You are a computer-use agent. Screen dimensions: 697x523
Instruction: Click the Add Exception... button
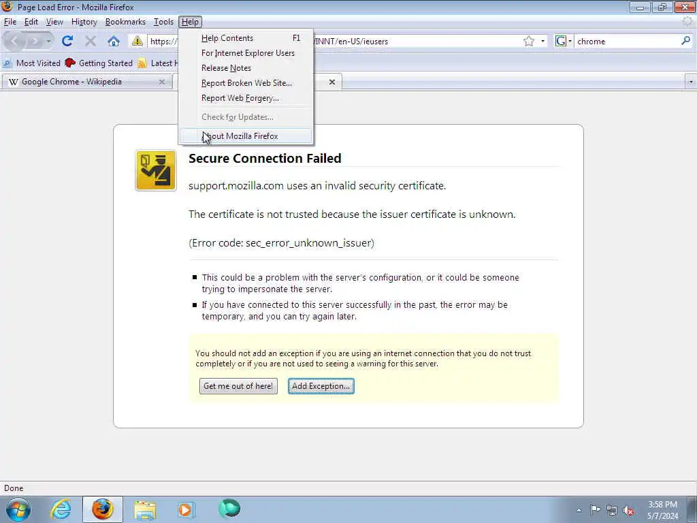[321, 386]
